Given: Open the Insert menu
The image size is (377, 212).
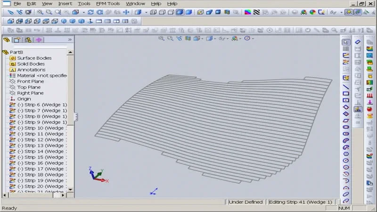Looking at the screenshot, I should point(65,3).
